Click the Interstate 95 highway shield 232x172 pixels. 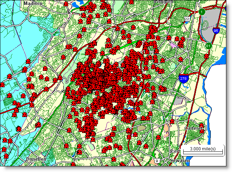pos(215,31)
